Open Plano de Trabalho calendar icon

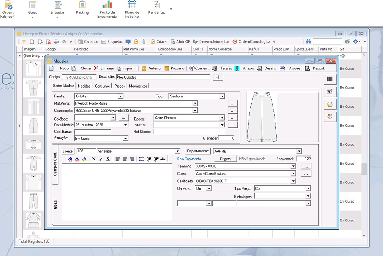132,5
